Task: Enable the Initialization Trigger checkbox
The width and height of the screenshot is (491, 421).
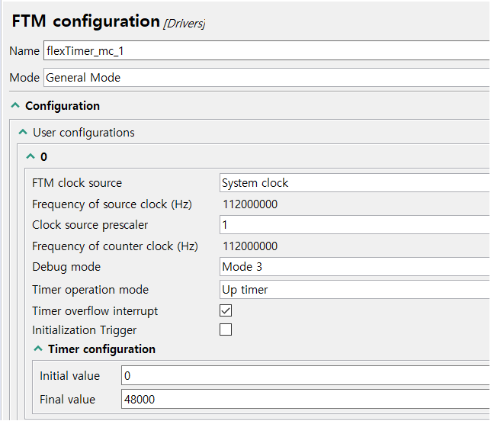Action: [226, 329]
